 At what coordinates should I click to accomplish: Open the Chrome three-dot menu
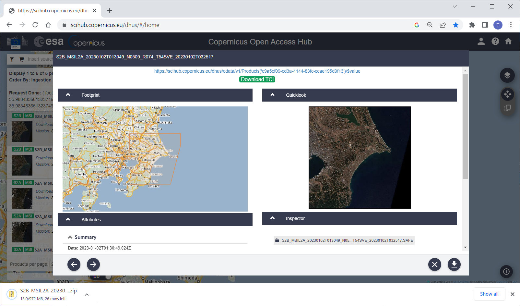tap(511, 25)
